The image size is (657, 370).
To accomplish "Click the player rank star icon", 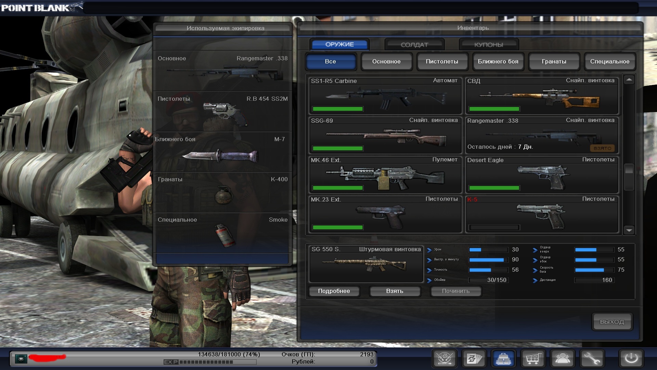I will pos(21,359).
